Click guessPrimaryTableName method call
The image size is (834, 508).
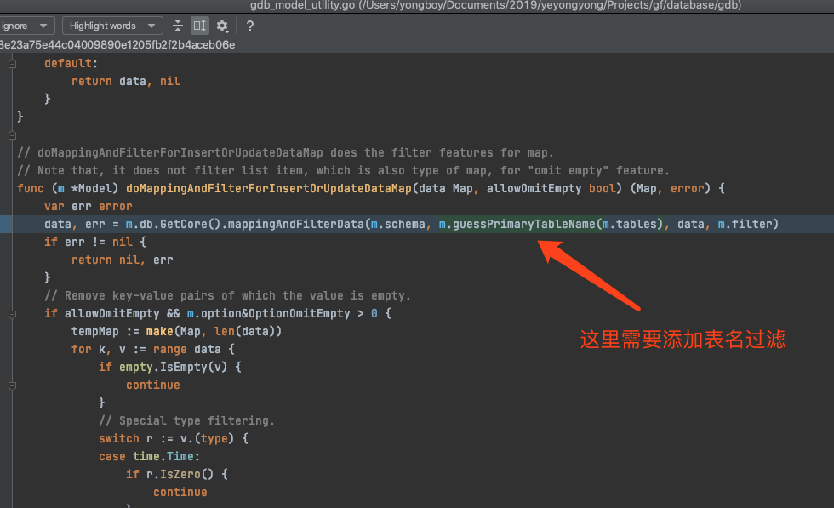pyautogui.click(x=524, y=224)
